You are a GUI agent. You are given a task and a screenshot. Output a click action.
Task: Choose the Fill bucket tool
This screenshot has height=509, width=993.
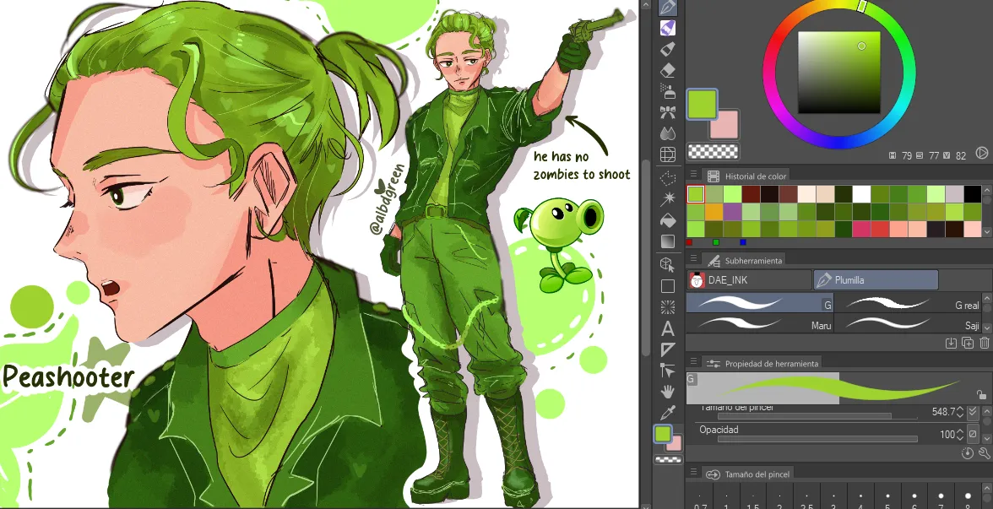(667, 220)
